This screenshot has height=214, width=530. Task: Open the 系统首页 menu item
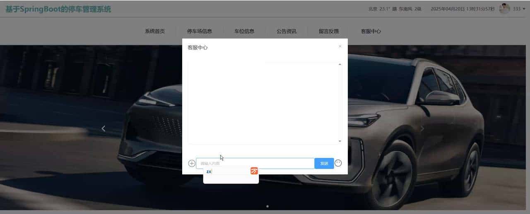155,31
